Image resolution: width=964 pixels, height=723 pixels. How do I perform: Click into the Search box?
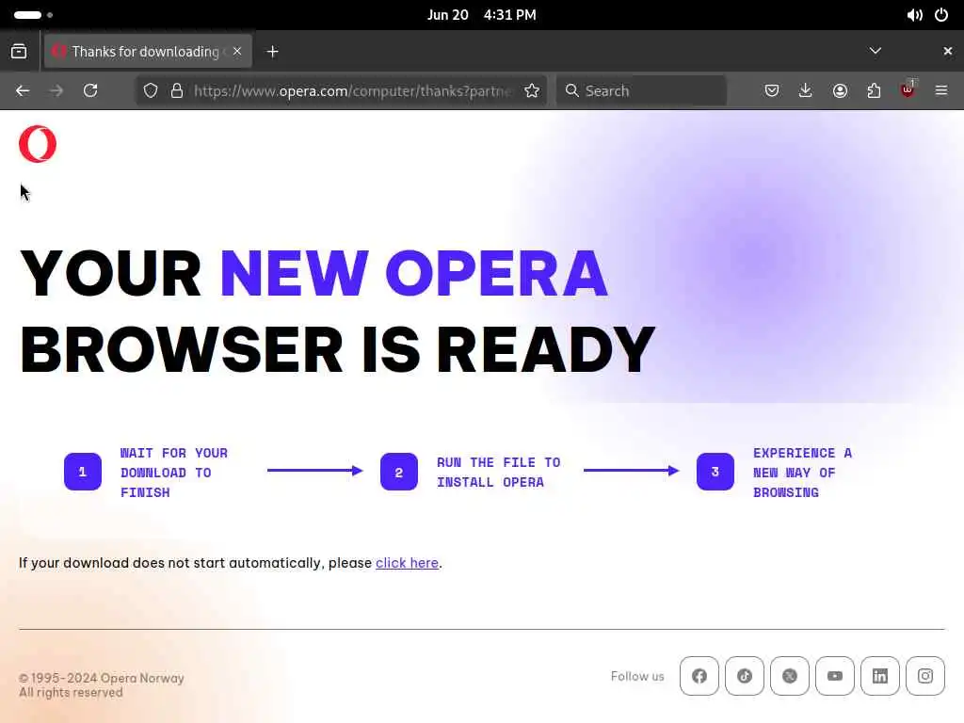point(641,91)
